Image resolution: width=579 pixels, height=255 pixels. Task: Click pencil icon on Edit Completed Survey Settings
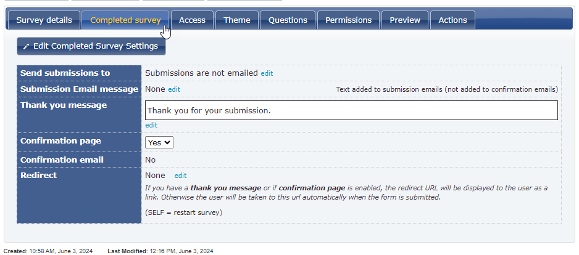pyautogui.click(x=26, y=46)
